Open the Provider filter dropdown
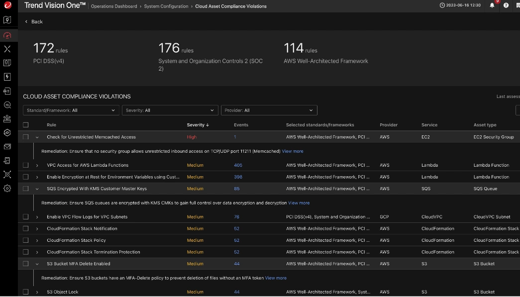This screenshot has width=520, height=297. coord(269,110)
